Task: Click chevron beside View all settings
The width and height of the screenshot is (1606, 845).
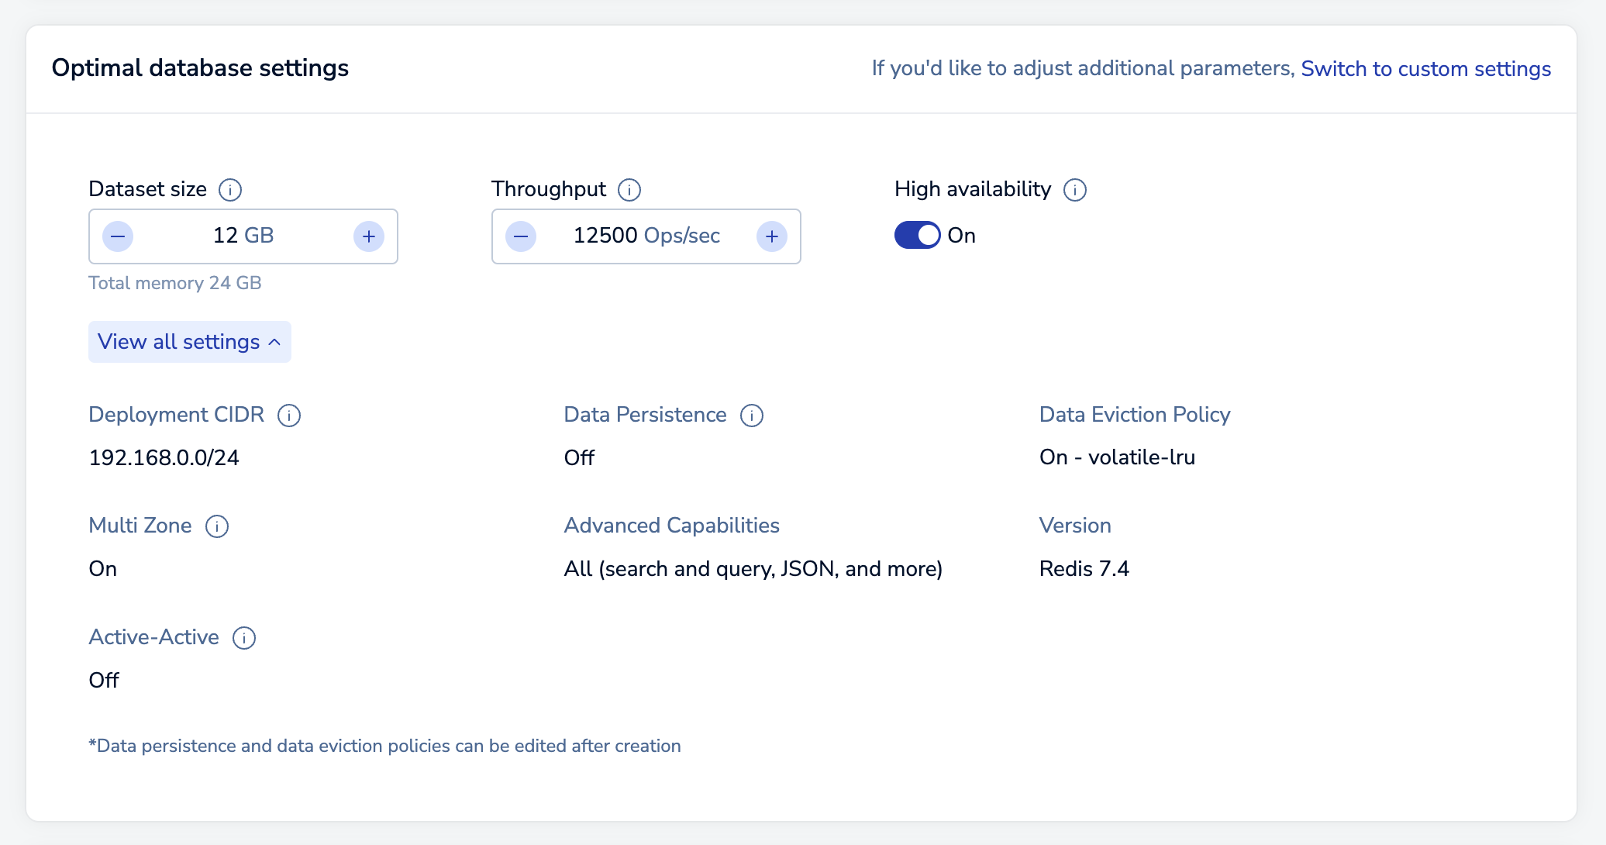Action: (x=274, y=342)
